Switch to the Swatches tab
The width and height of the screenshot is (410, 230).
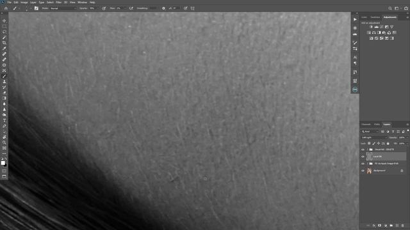pos(375,17)
